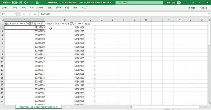Toggle the 自動保存 AutoSave switch

[x=15, y=2]
